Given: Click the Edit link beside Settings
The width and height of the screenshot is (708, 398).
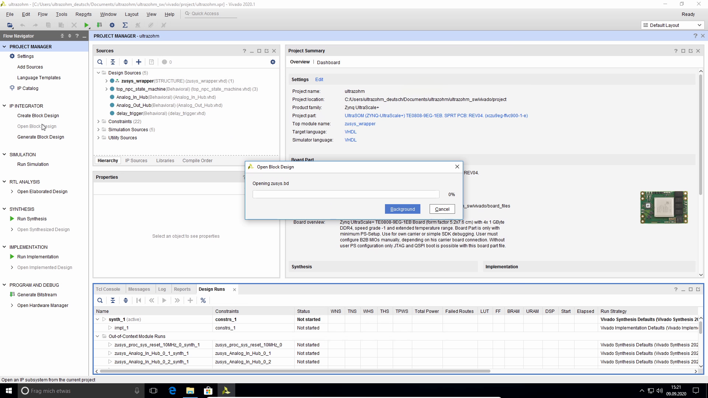Looking at the screenshot, I should [319, 79].
